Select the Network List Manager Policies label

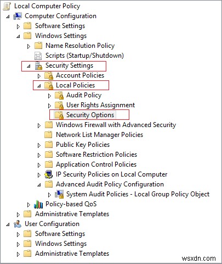99,135
